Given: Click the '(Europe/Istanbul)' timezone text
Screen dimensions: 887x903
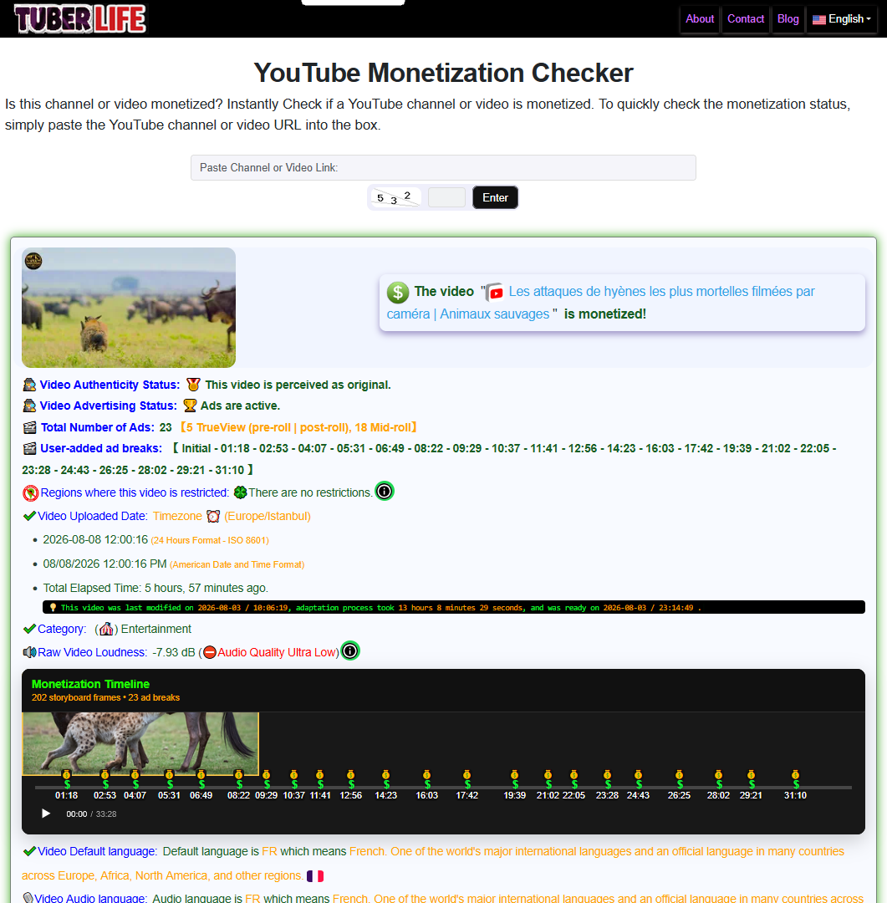Looking at the screenshot, I should (x=268, y=516).
